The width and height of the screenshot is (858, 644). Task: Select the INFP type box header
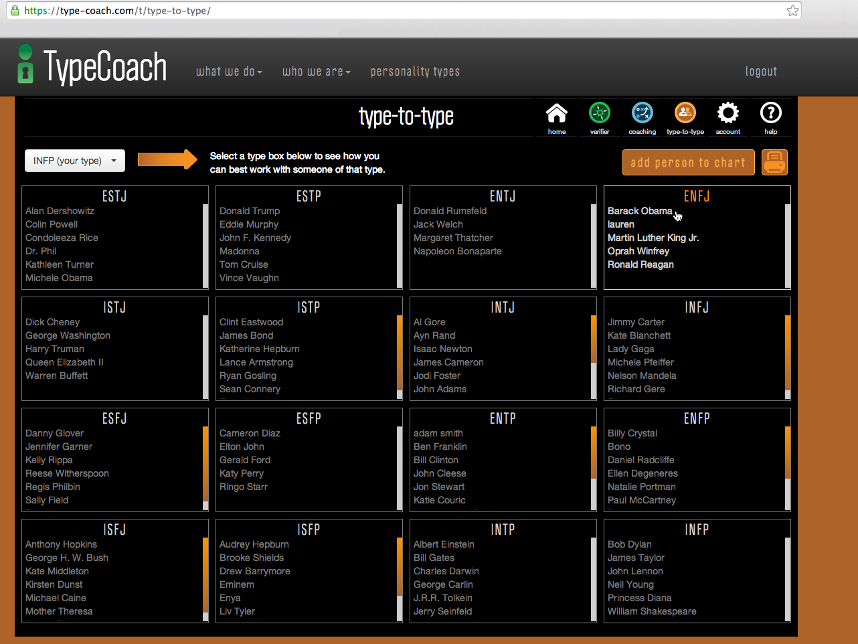tap(697, 530)
